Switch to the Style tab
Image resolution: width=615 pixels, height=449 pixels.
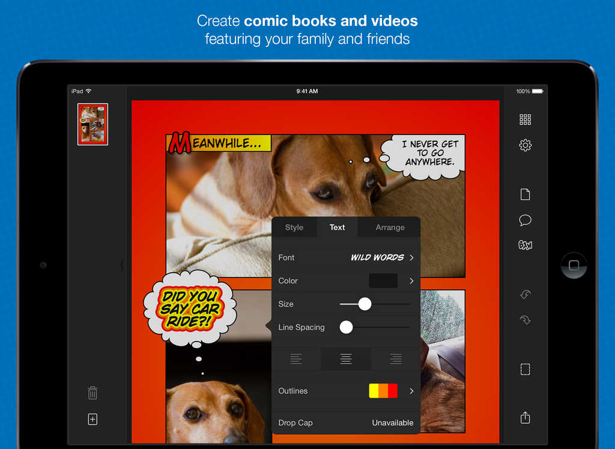[x=294, y=228]
